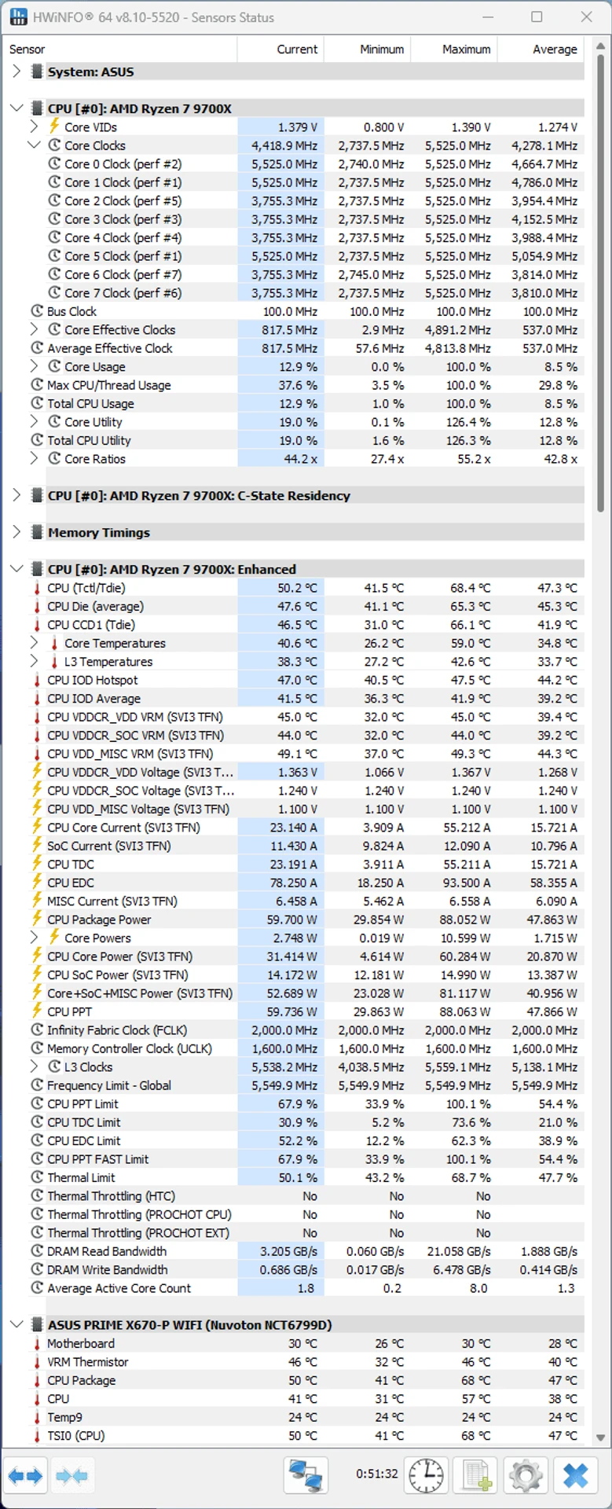The width and height of the screenshot is (612, 1509).
Task: Expand Core Temperatures group
Action: pyautogui.click(x=34, y=643)
